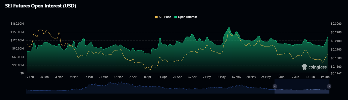Click the 20 Apr date label
The image size is (348, 100).
click(x=177, y=77)
